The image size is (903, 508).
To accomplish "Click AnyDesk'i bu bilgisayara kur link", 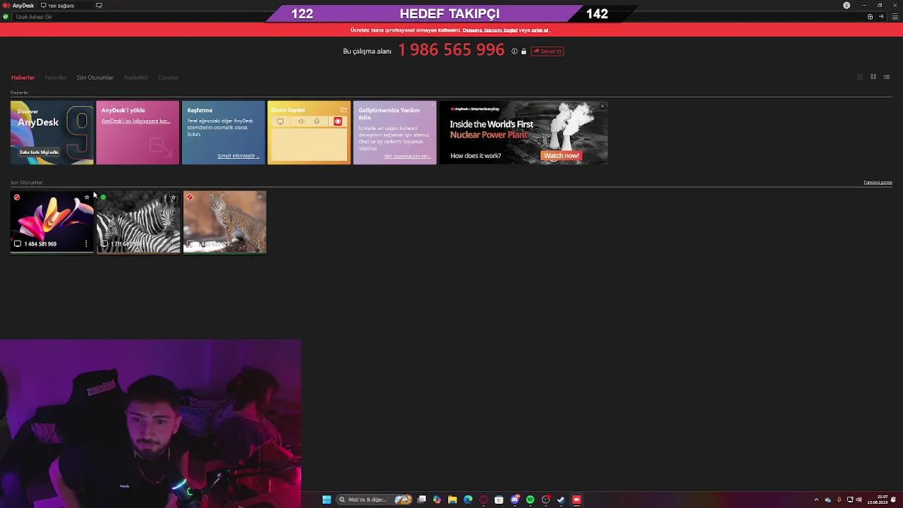I will click(x=135, y=121).
